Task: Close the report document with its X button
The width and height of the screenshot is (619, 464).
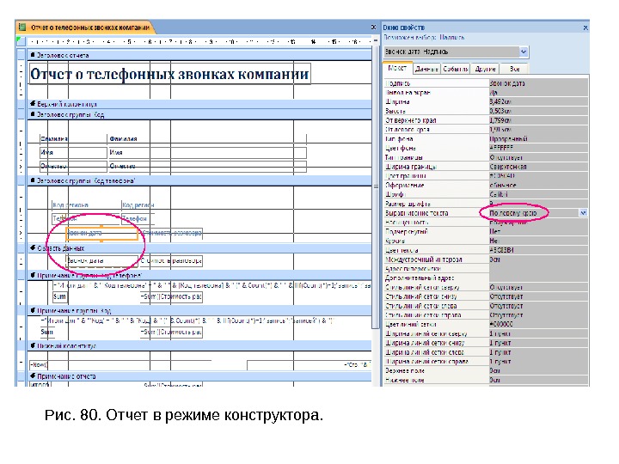Action: tap(373, 27)
